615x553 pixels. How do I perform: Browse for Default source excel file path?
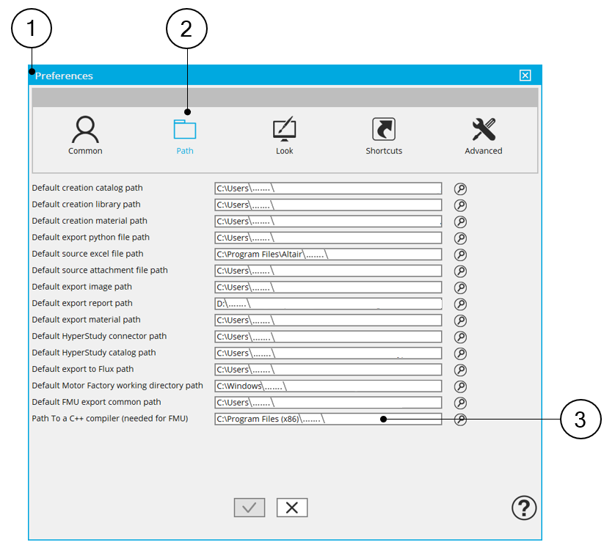[x=460, y=254]
